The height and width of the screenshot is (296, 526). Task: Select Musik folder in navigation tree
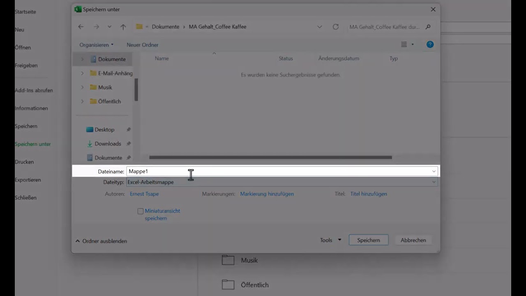click(x=101, y=87)
